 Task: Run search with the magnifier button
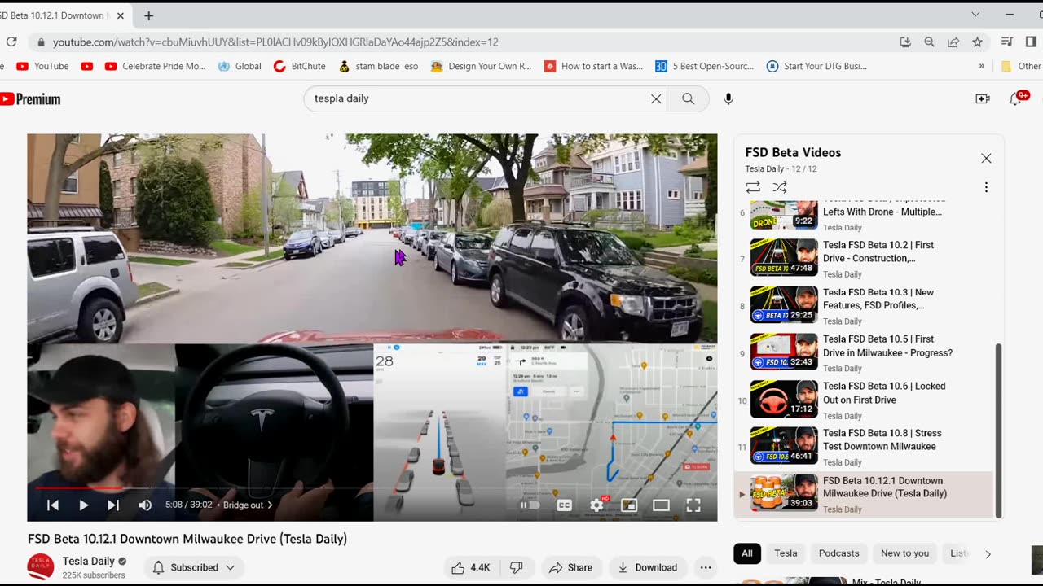point(689,98)
